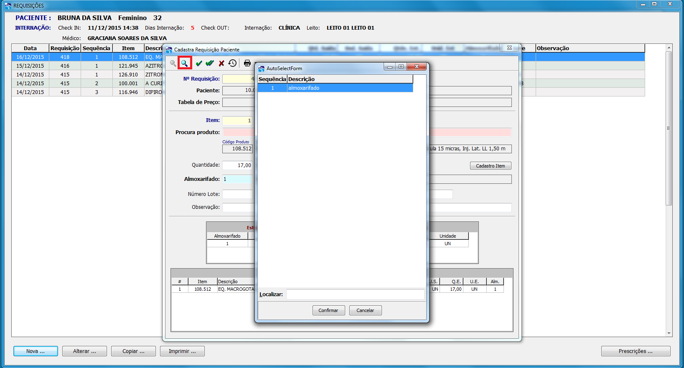Click the Cadastra Requisição Paciente title icon
The image size is (684, 368).
coord(169,50)
